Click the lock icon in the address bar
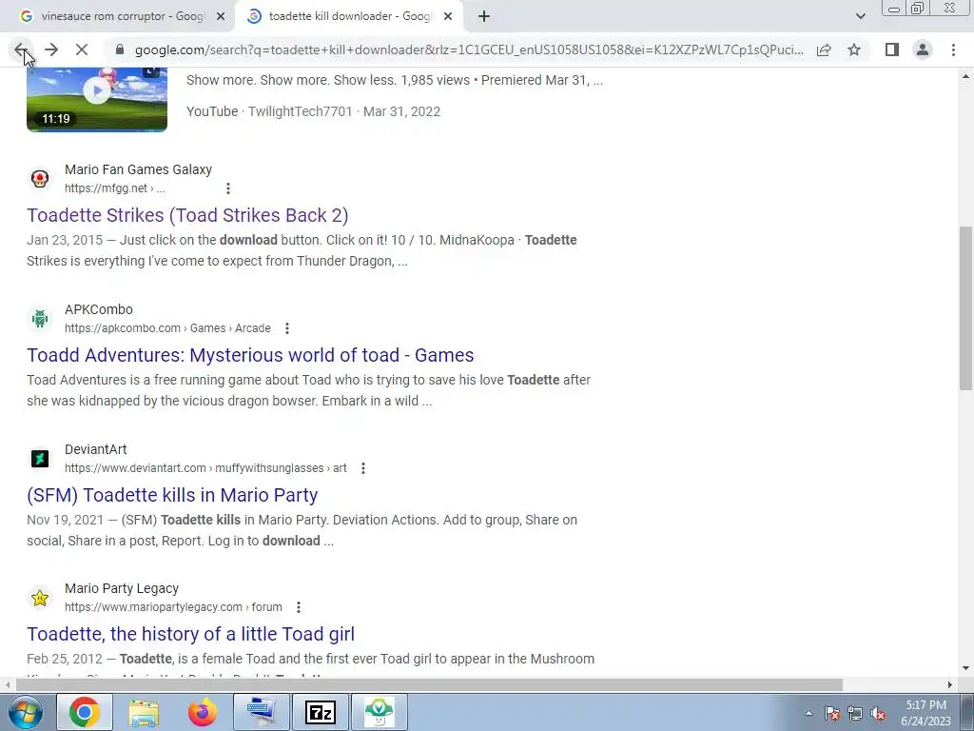This screenshot has width=974, height=731. [120, 49]
